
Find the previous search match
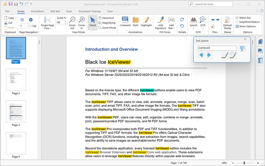click(201, 55)
